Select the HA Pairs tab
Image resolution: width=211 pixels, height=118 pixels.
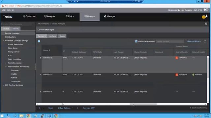click(x=52, y=36)
